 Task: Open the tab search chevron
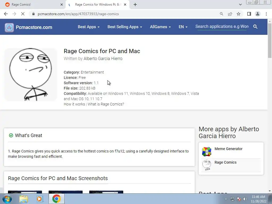point(240,5)
